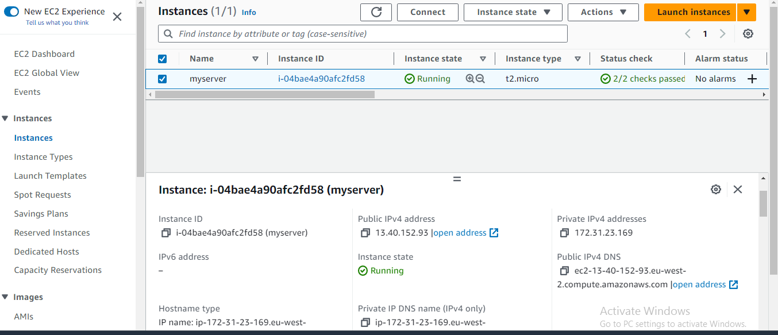Click the No alarms cell

(x=715, y=79)
